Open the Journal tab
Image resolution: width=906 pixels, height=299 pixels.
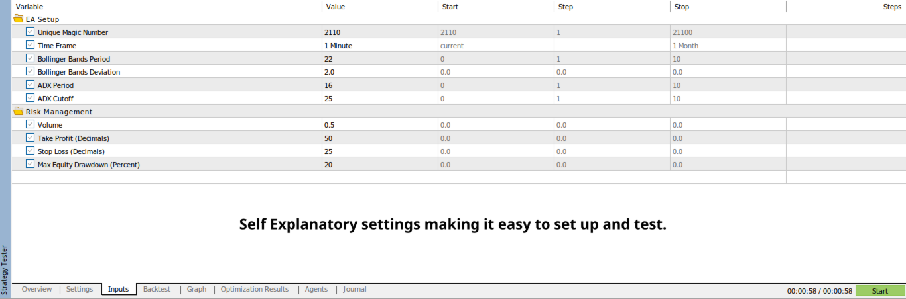[355, 289]
